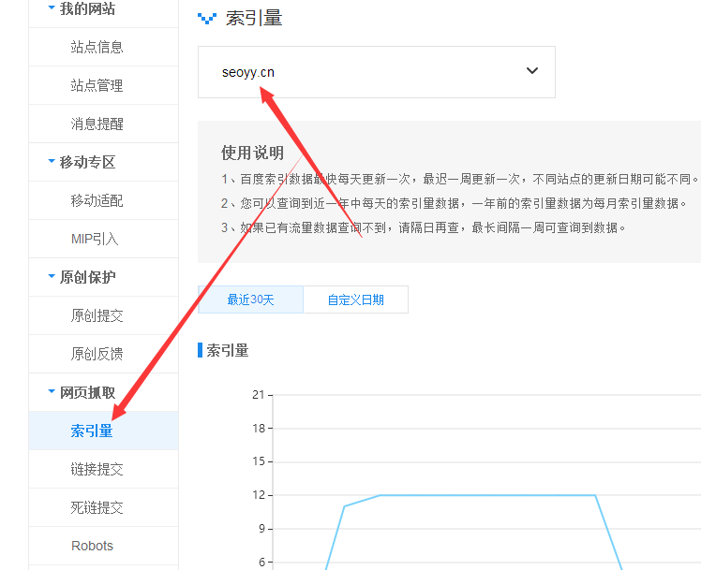The image size is (701, 570).
Task: Select 索引量 in sidebar
Action: tap(92, 431)
